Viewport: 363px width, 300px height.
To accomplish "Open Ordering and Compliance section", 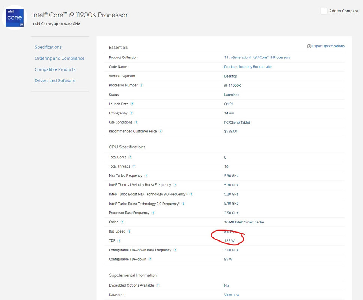I will (x=59, y=58).
